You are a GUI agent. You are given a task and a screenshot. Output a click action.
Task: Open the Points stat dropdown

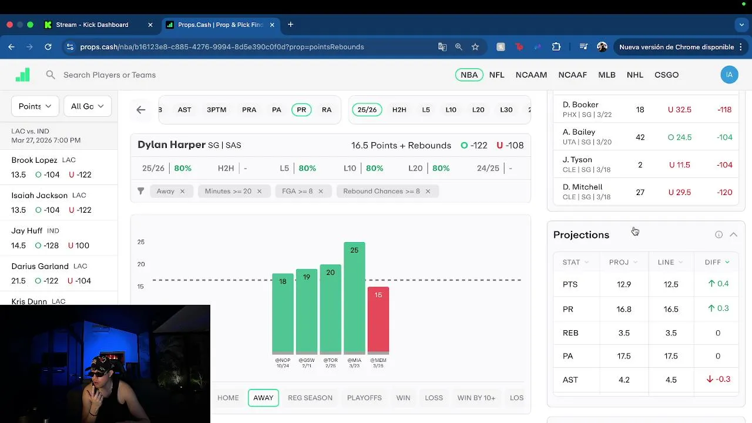click(35, 106)
